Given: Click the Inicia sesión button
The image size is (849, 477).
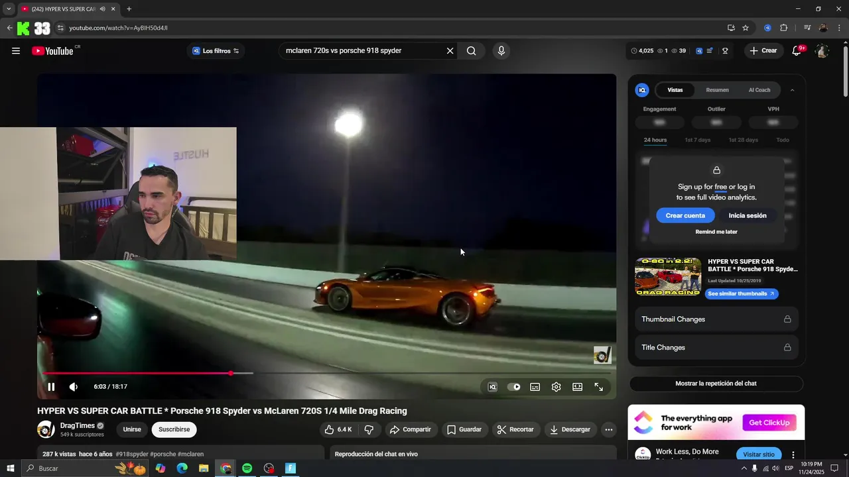Looking at the screenshot, I should (748, 215).
